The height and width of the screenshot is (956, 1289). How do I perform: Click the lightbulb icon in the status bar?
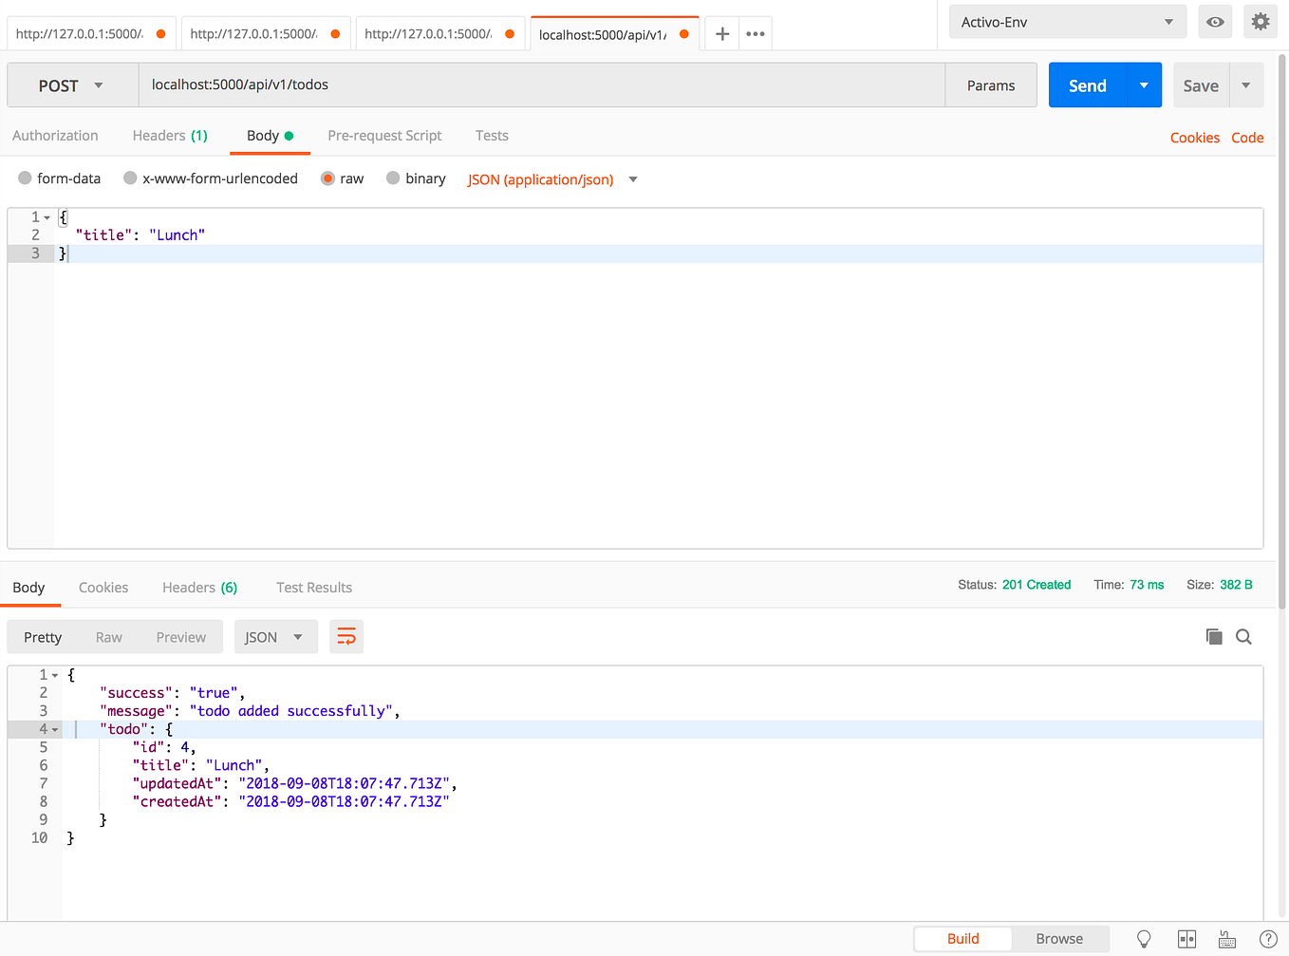1144,939
